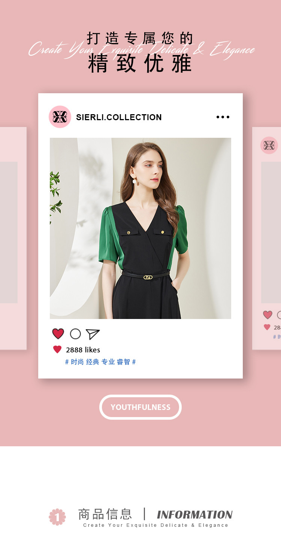Click the model photo in the post
Screen dimensions: 281x547
[140, 228]
